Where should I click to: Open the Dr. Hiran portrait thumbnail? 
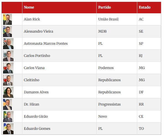point(7,104)
